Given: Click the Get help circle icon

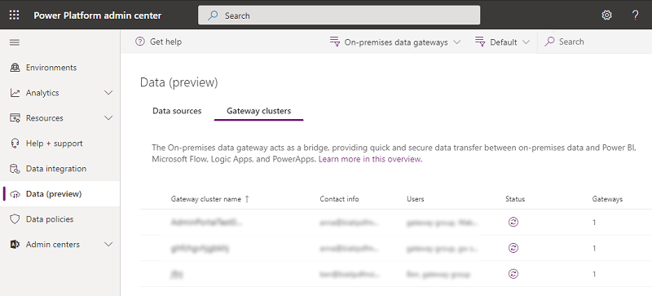Looking at the screenshot, I should [140, 42].
